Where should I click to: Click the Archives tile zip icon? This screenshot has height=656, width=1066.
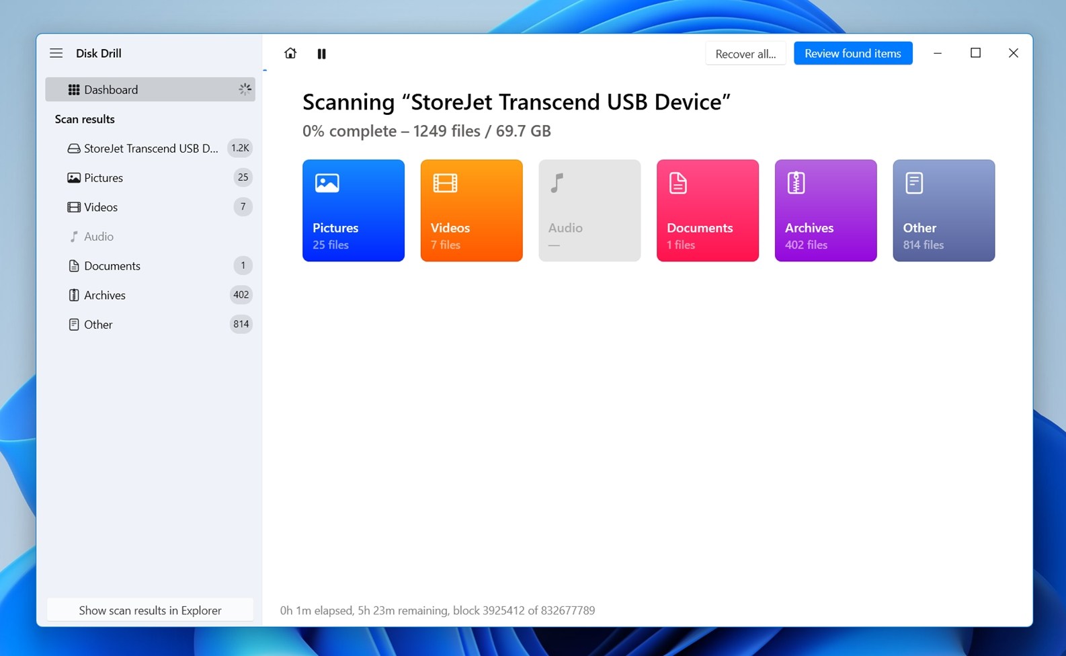(796, 183)
